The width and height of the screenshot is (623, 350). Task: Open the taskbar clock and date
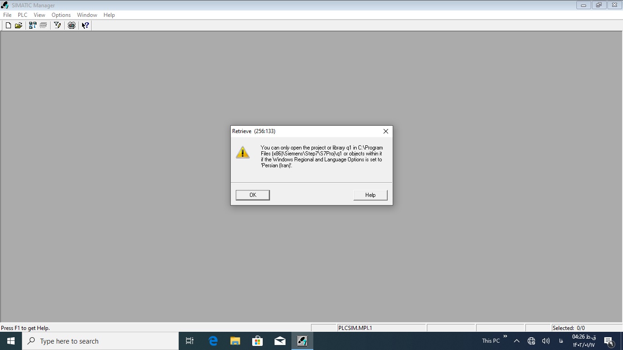(584, 341)
